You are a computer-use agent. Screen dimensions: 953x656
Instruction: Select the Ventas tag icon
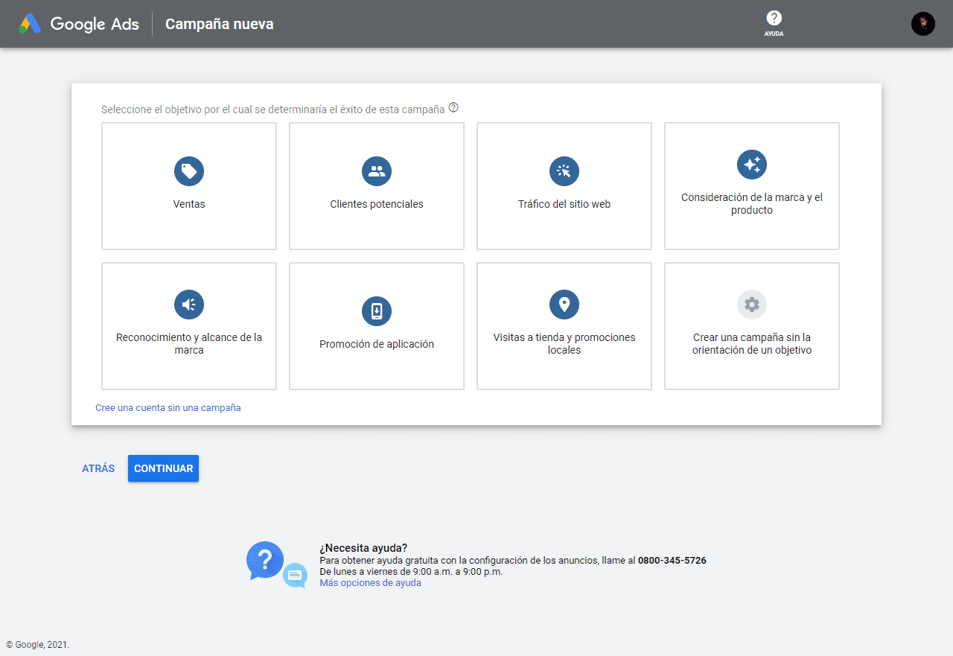[188, 171]
